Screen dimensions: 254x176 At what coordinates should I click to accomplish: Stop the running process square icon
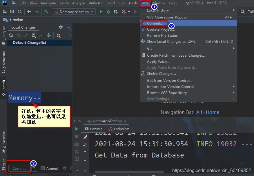click(x=77, y=137)
